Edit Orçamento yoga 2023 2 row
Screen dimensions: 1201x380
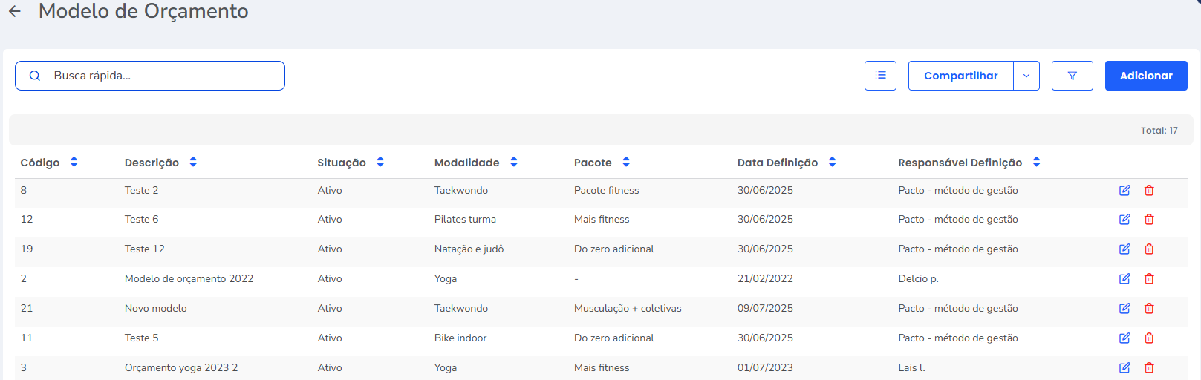click(1124, 368)
